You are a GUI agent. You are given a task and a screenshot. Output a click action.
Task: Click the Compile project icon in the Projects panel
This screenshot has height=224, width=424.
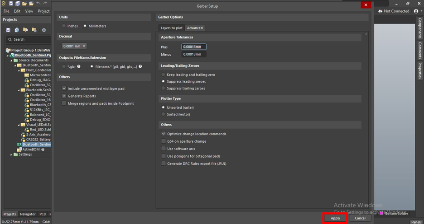(17, 30)
